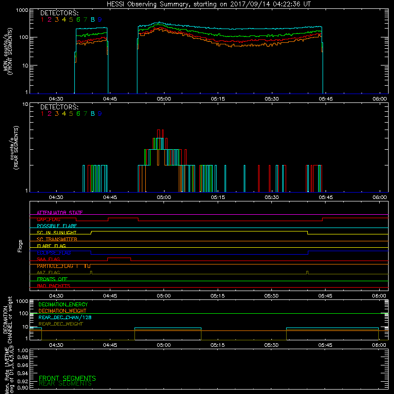Click 05:30 tick under Flags panel

coord(271,296)
